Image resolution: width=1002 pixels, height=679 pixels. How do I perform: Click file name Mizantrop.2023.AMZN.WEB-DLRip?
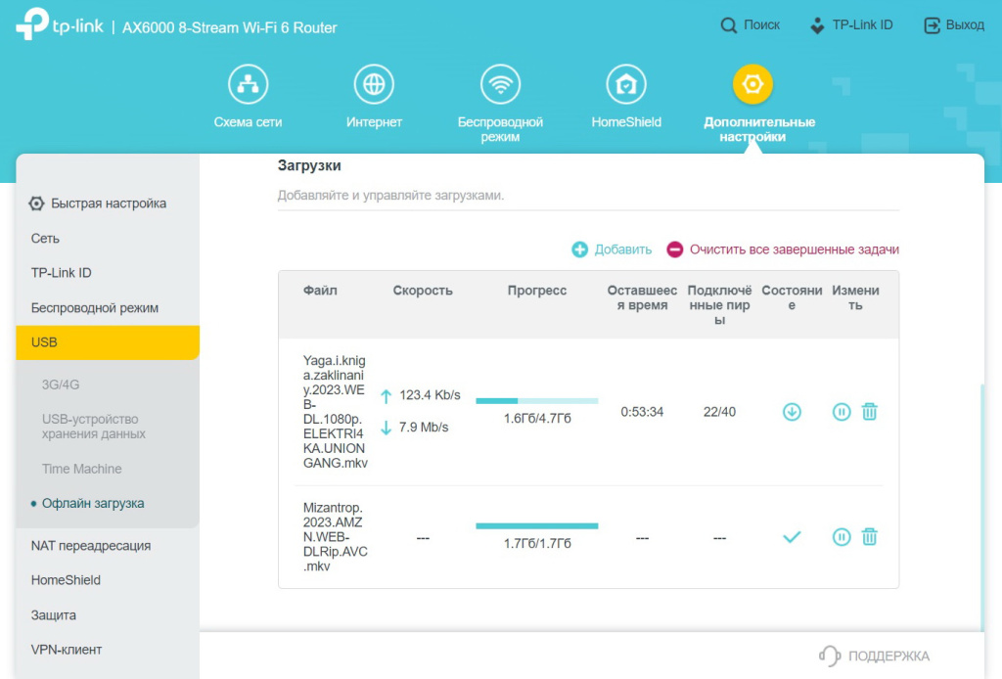(335, 536)
